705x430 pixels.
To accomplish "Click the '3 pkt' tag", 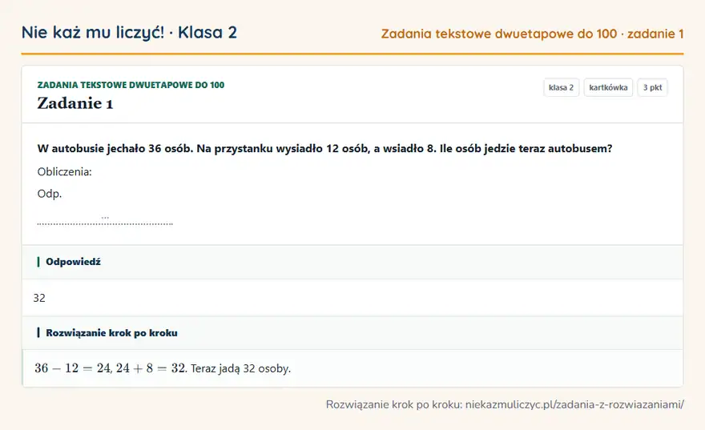I will click(652, 87).
